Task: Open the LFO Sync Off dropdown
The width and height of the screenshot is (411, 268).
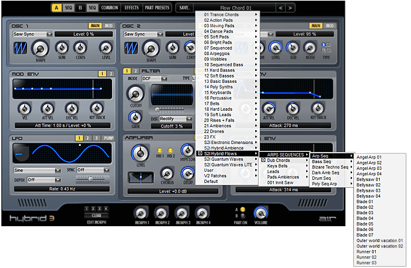Action: (x=93, y=170)
